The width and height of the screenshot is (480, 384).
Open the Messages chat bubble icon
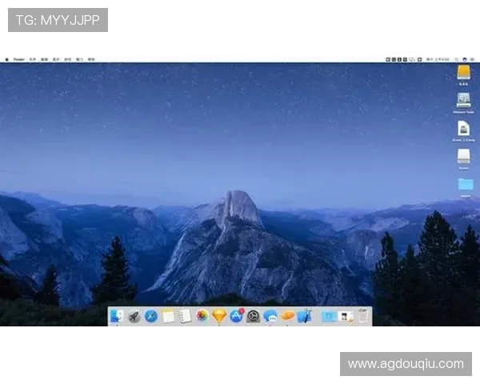pos(270,316)
